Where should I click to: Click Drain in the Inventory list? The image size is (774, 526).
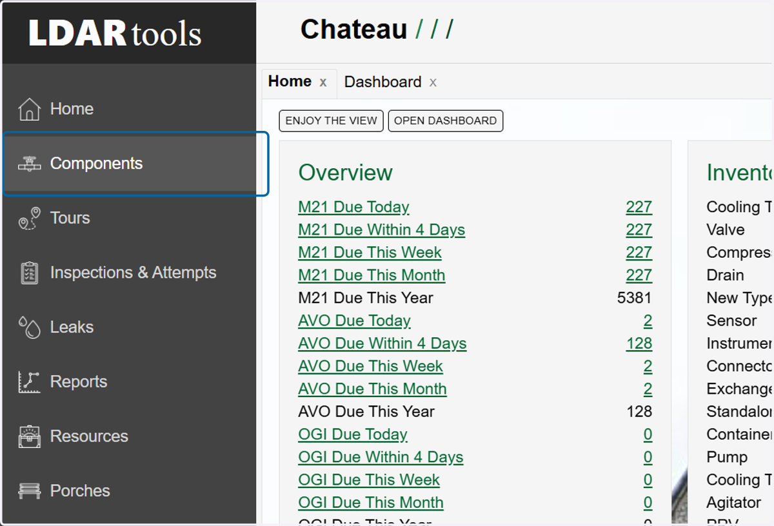click(x=725, y=275)
